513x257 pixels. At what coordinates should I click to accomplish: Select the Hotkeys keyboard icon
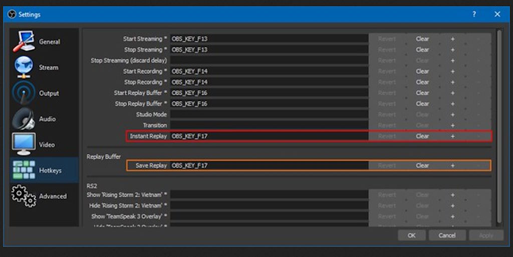click(x=24, y=170)
